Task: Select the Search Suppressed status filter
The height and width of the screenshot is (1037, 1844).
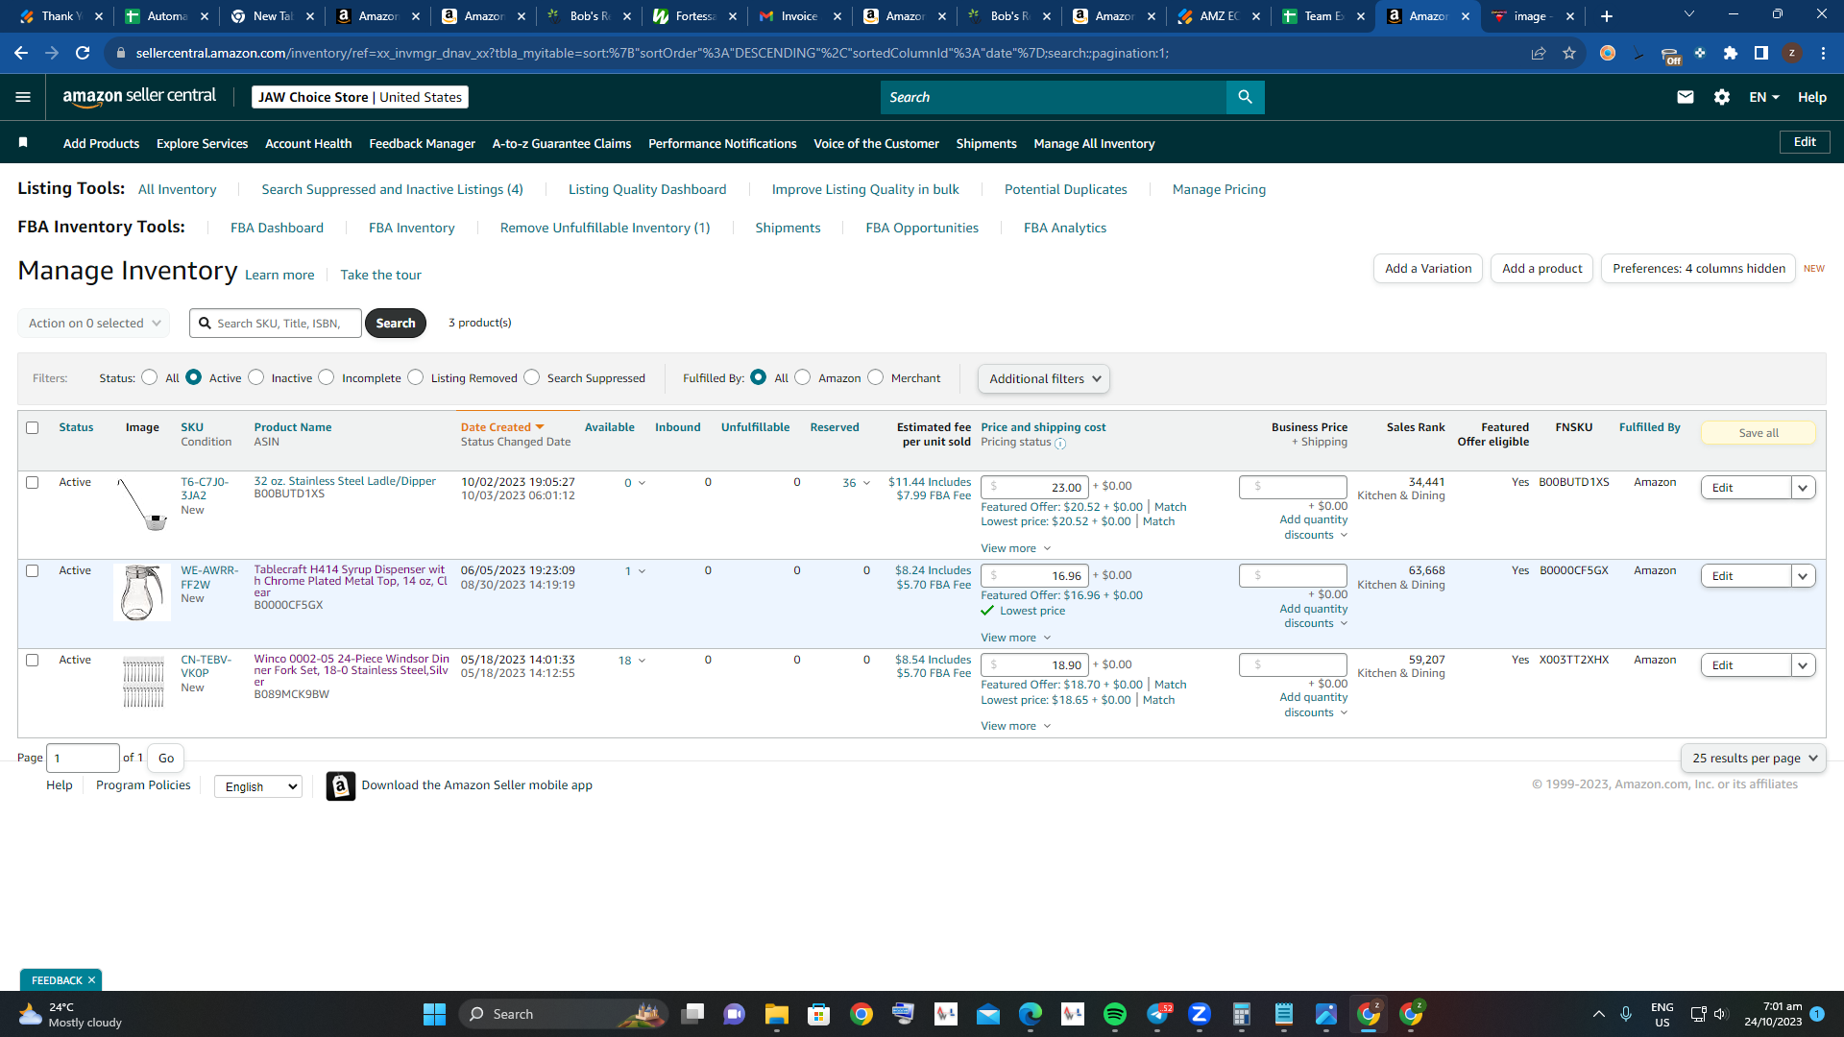Action: point(531,377)
